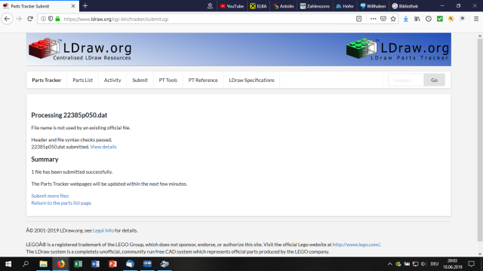Open the Windows Start menu
483x271 pixels.
pos(8,264)
